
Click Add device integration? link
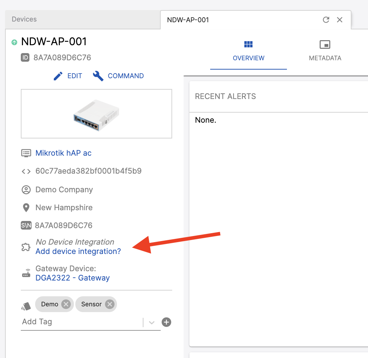[78, 251]
